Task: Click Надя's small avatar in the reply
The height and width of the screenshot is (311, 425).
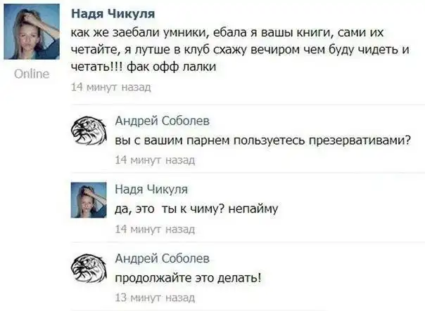Action: [x=89, y=199]
